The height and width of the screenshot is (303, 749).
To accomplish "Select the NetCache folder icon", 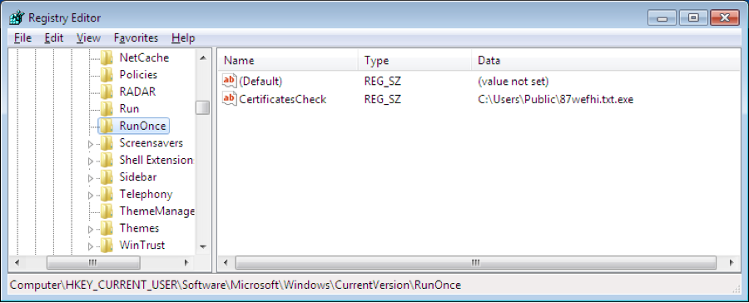I will tap(107, 57).
